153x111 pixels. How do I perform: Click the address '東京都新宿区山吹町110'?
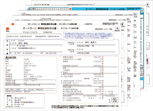[x=27, y=48]
